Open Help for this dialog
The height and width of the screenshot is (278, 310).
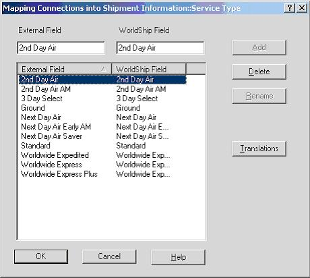[178, 257]
